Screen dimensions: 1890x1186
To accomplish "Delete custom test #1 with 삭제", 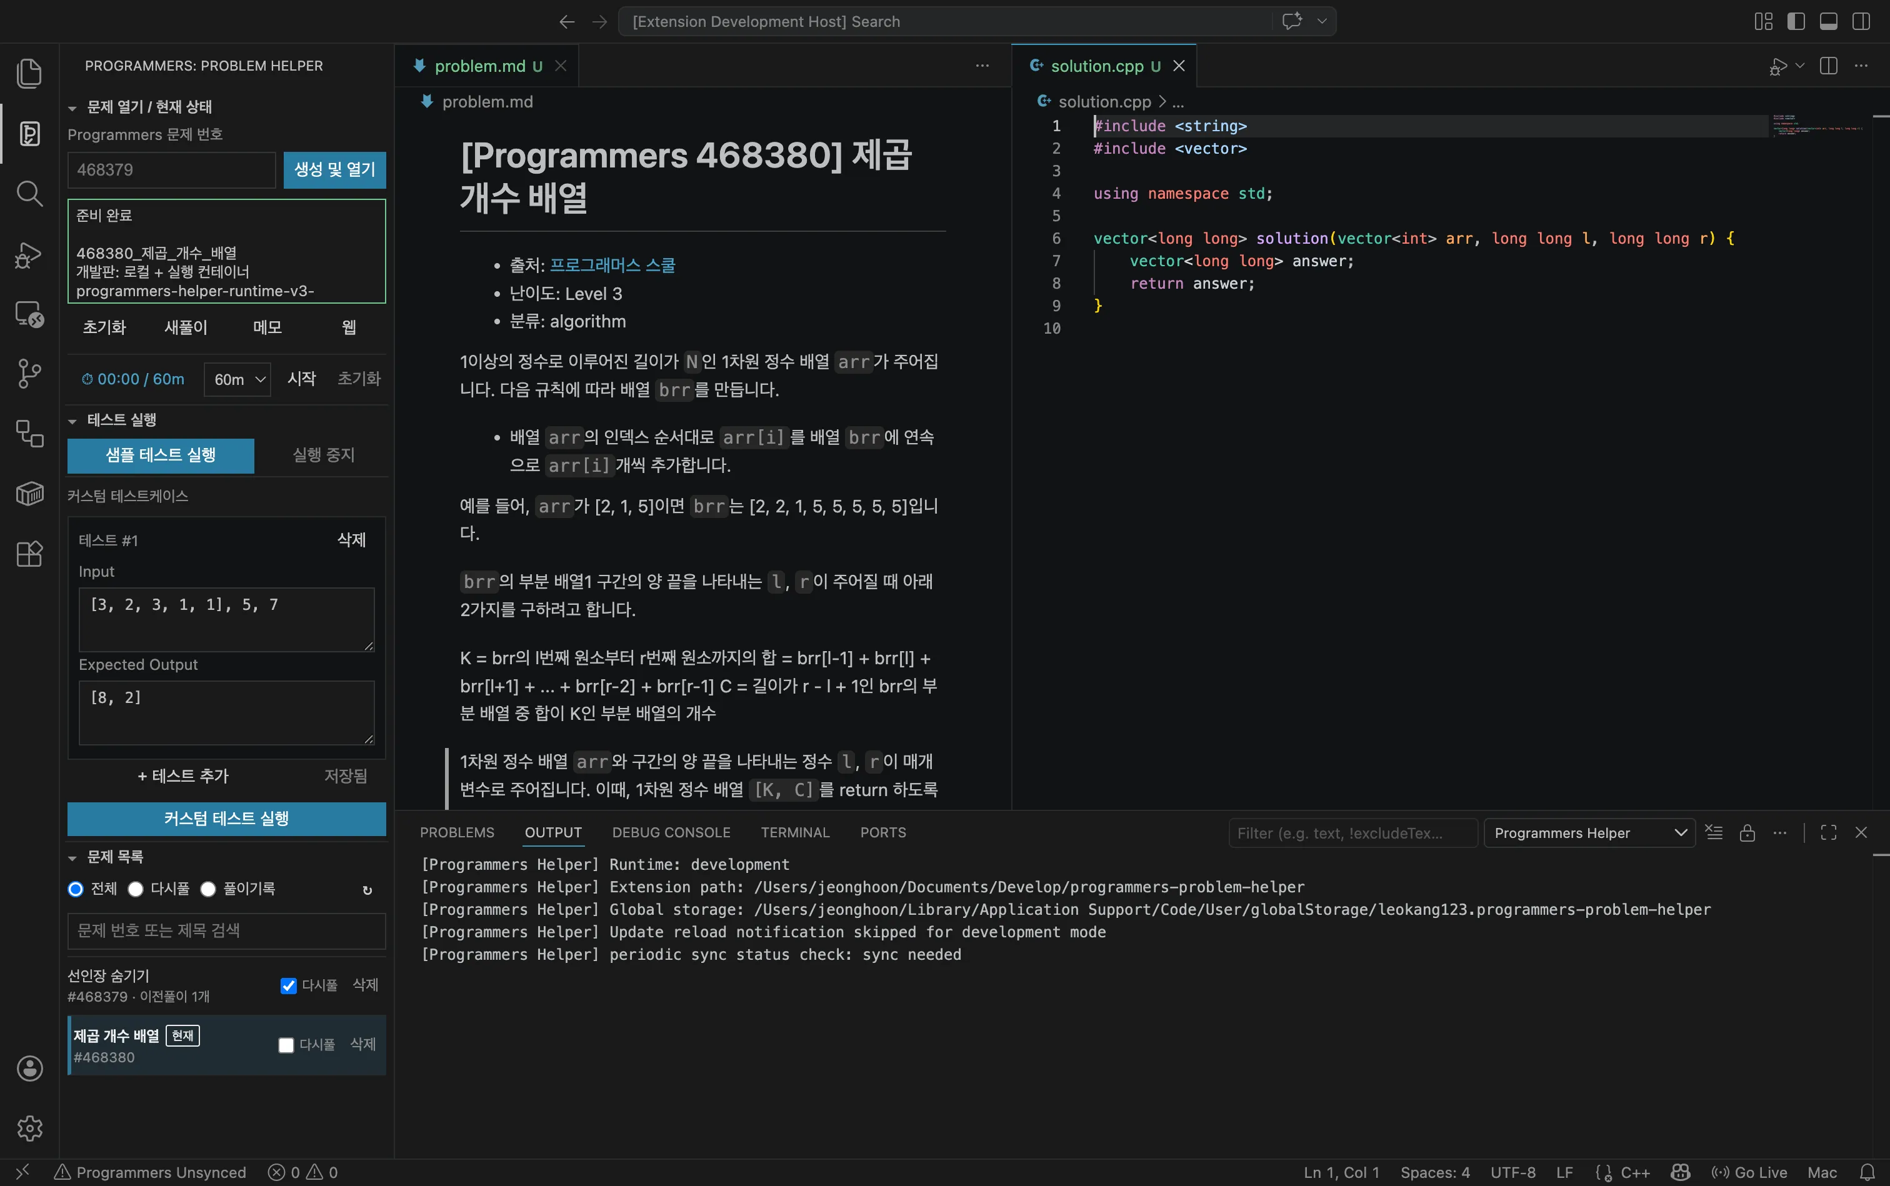I will pyautogui.click(x=351, y=540).
